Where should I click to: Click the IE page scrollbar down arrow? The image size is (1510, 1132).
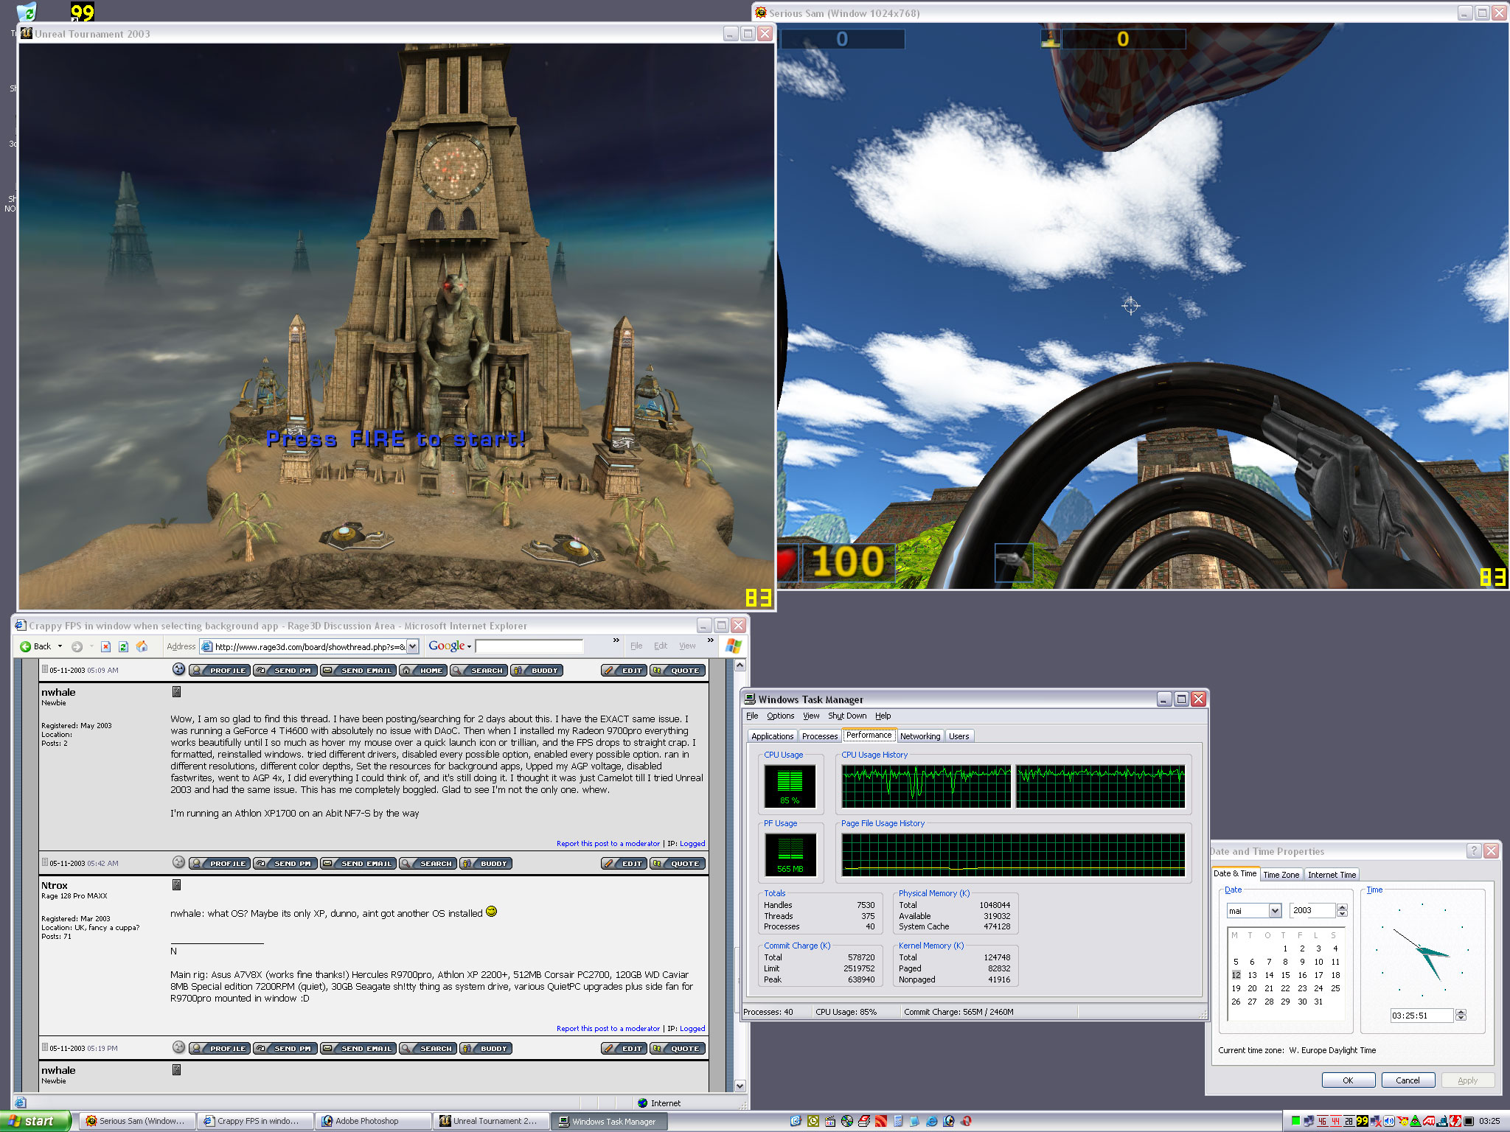740,1086
